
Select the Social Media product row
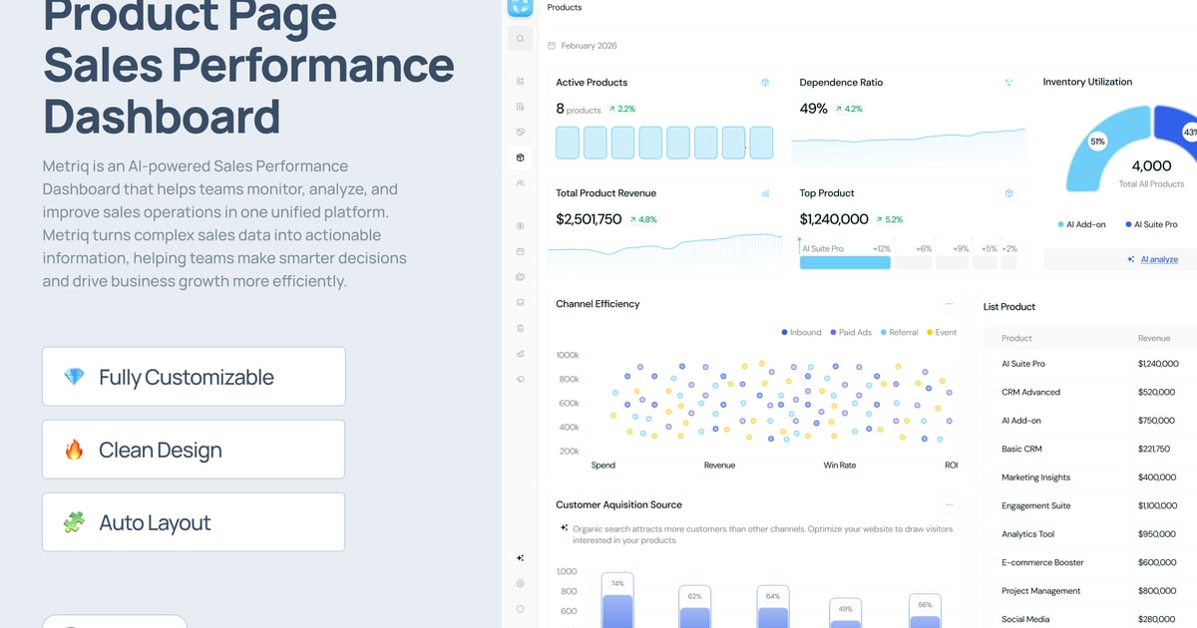(x=1090, y=619)
